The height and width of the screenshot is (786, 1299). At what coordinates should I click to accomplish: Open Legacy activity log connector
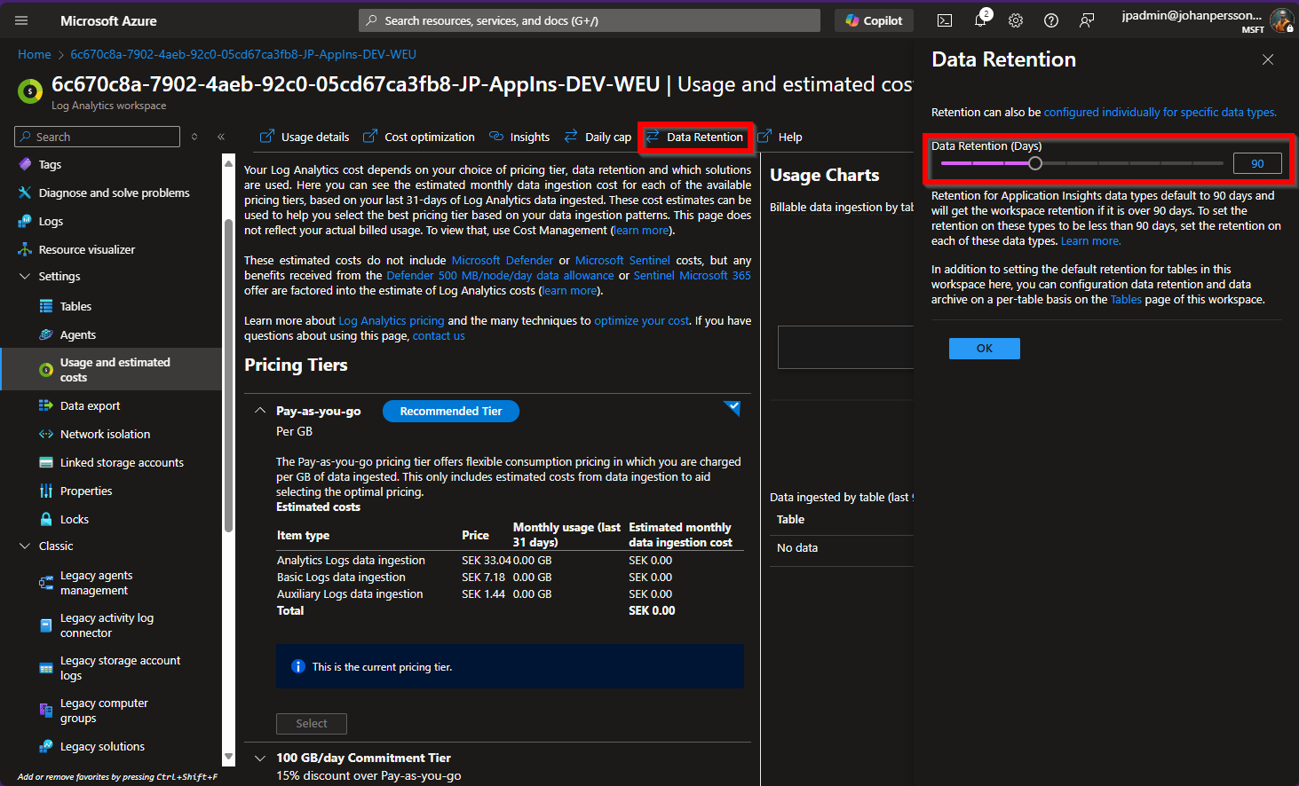(107, 625)
